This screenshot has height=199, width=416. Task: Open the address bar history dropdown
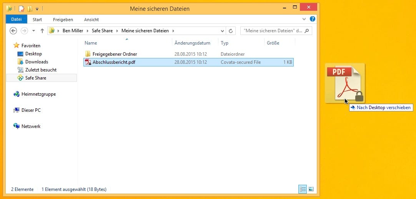[222, 31]
